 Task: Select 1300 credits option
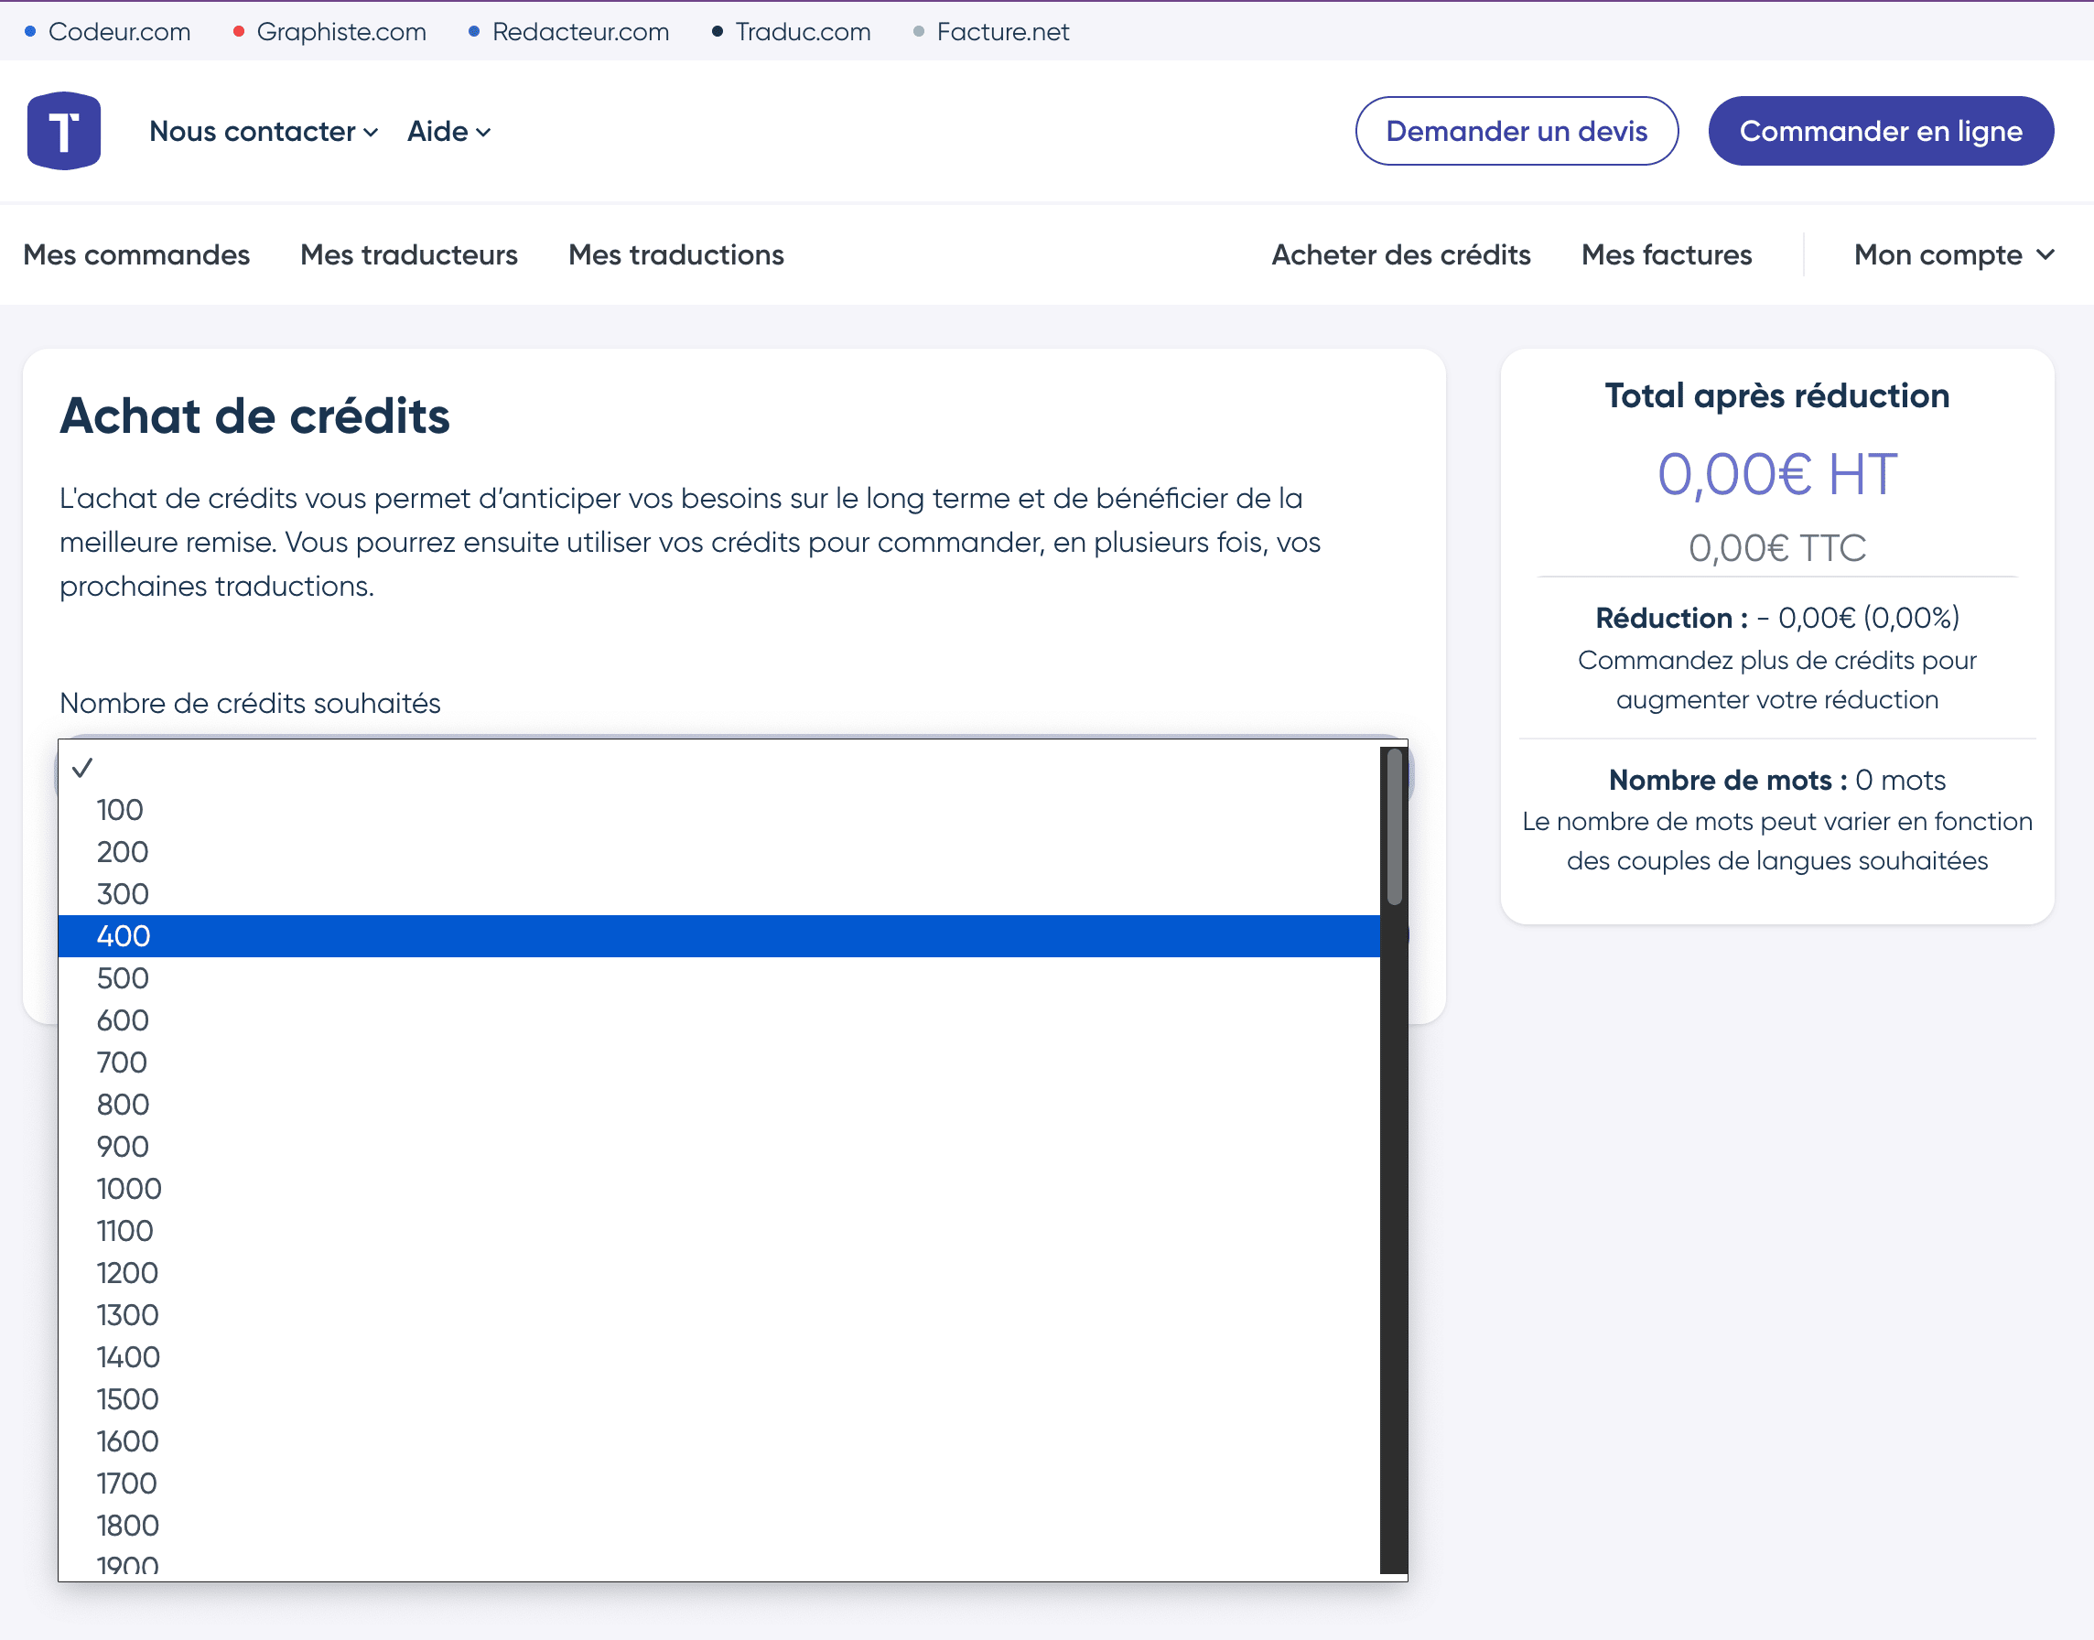click(x=719, y=1315)
